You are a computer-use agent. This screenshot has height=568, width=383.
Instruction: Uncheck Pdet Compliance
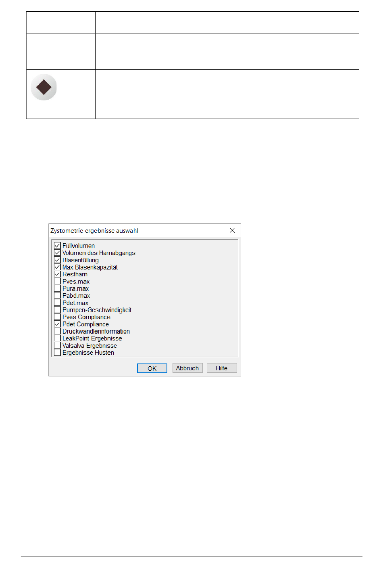pos(57,324)
